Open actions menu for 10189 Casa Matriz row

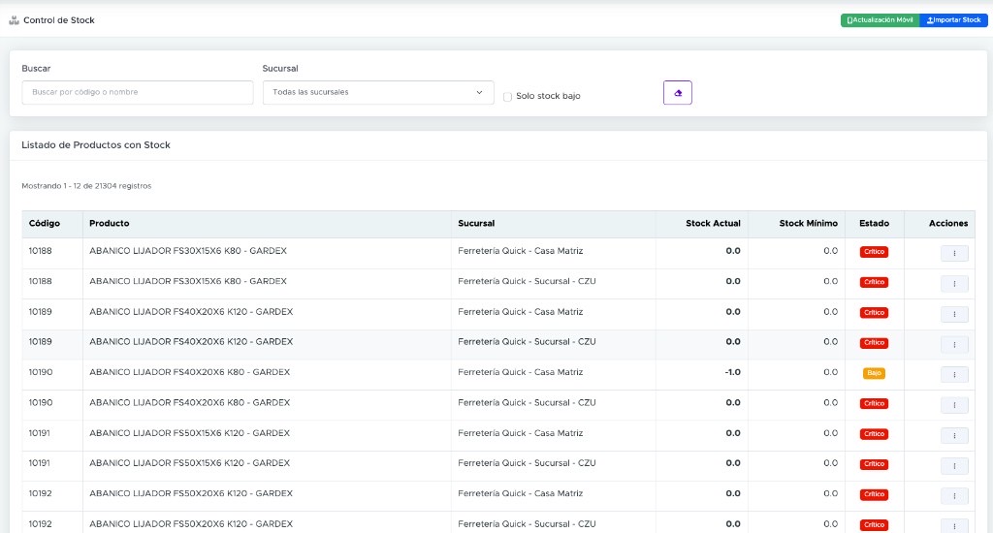point(954,314)
